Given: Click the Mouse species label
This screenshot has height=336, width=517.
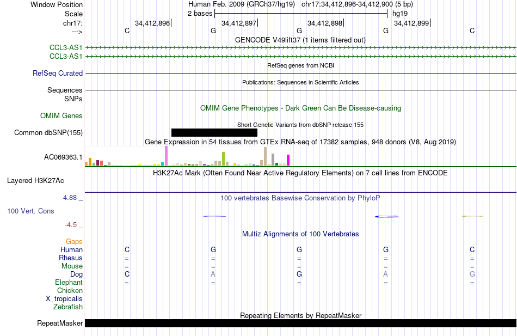Looking at the screenshot, I should pyautogui.click(x=72, y=266).
